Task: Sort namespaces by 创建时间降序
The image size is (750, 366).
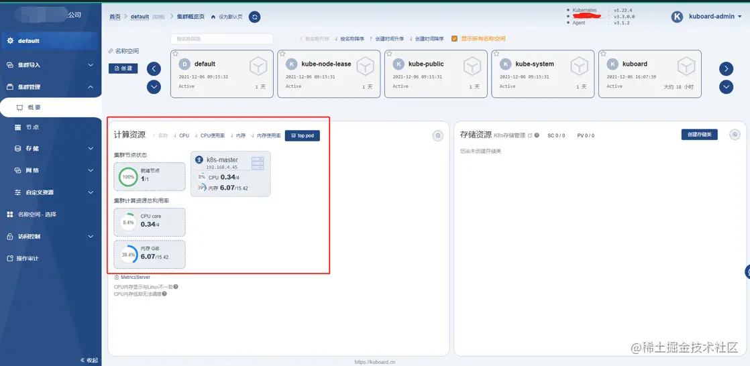Action: 426,39
